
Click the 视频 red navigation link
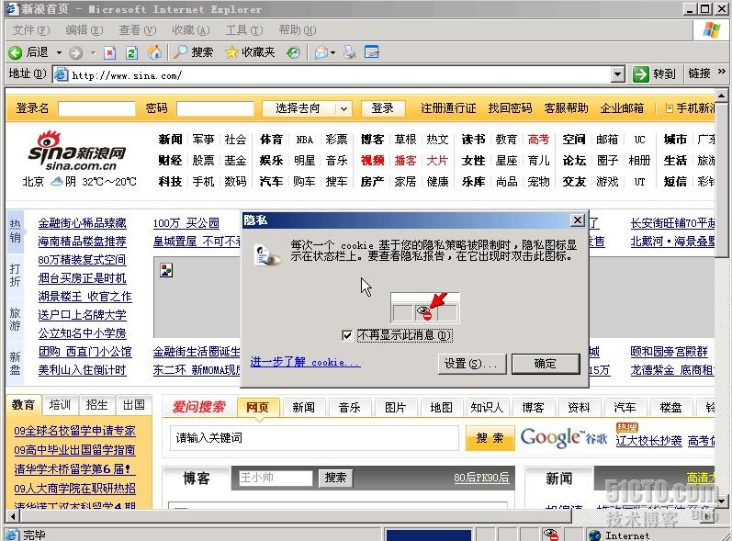(x=372, y=160)
